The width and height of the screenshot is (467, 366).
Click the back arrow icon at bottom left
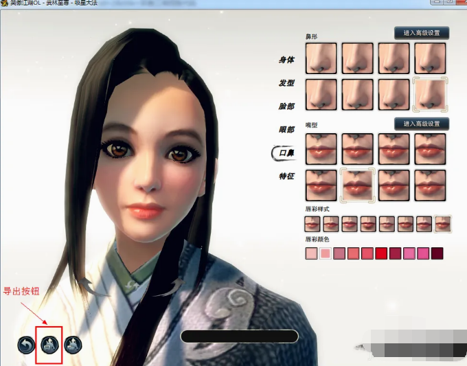coord(26,345)
